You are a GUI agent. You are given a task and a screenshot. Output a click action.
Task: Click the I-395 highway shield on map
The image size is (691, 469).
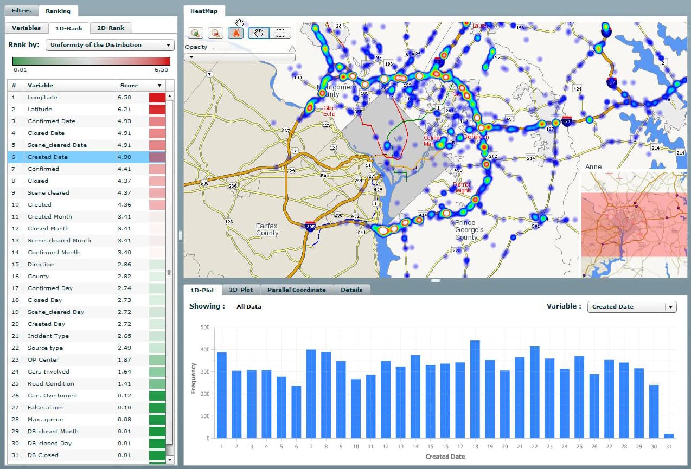310,227
